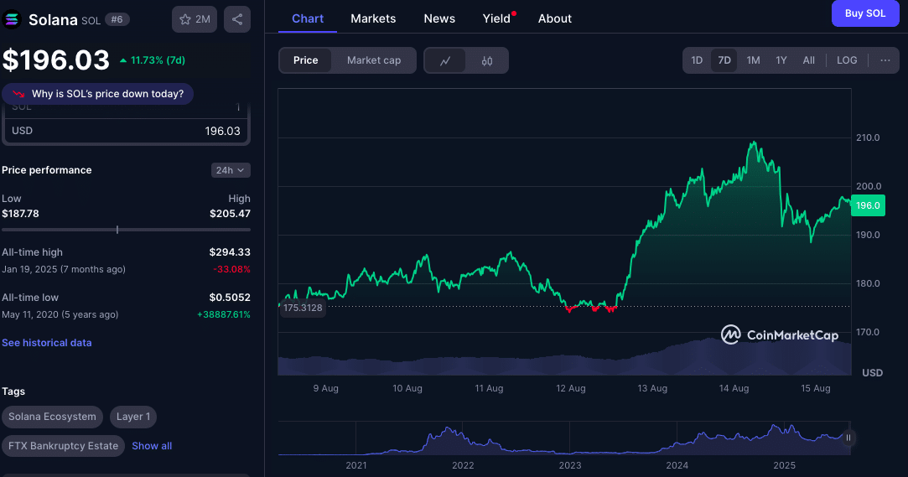
Task: Click the range selector pause handle
Action: [848, 438]
